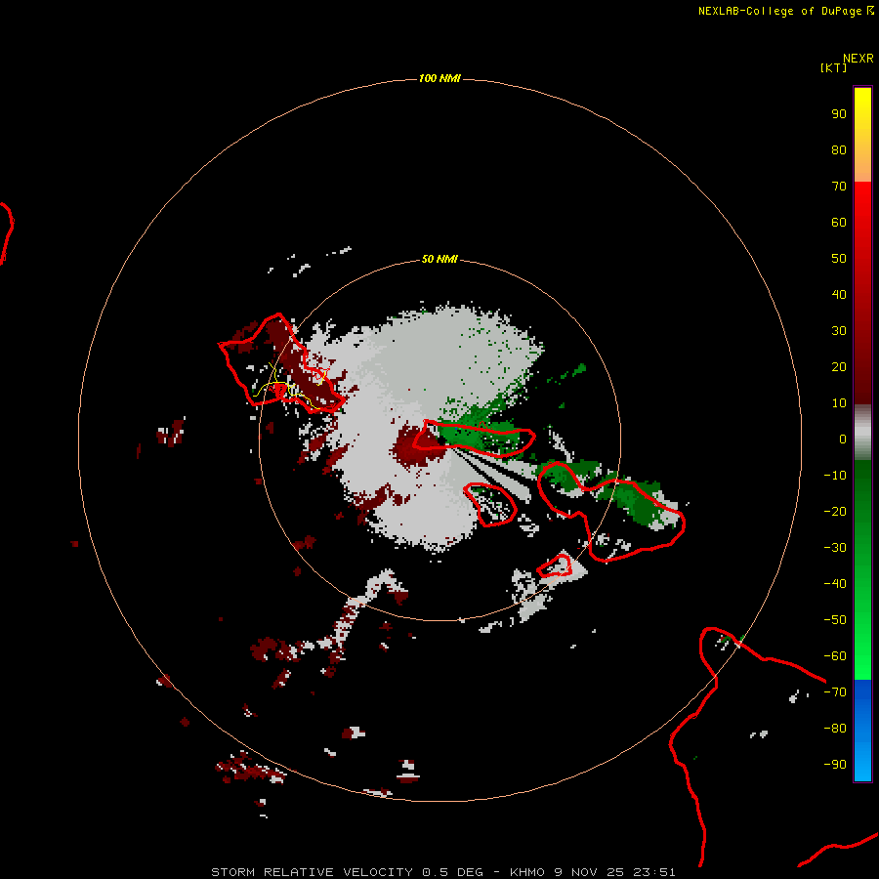Select the 10 value on velocity scale
The height and width of the screenshot is (879, 879).
(x=839, y=403)
